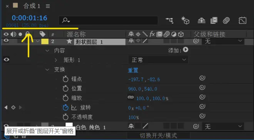Click the 源名称 column header

[x=76, y=34]
